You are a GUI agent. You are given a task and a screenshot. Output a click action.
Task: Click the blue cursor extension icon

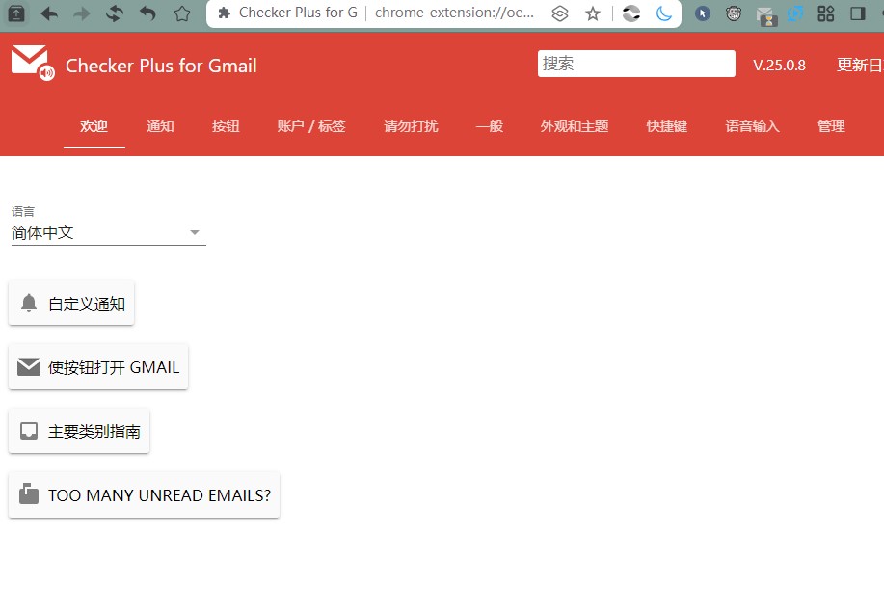pos(703,13)
